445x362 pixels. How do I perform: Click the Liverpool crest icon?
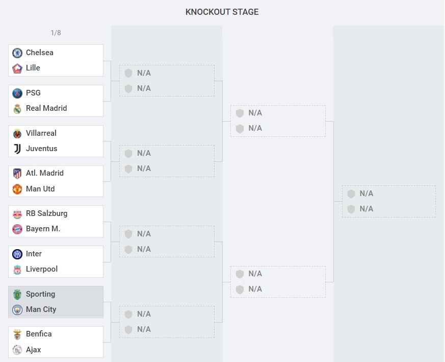[x=17, y=269]
